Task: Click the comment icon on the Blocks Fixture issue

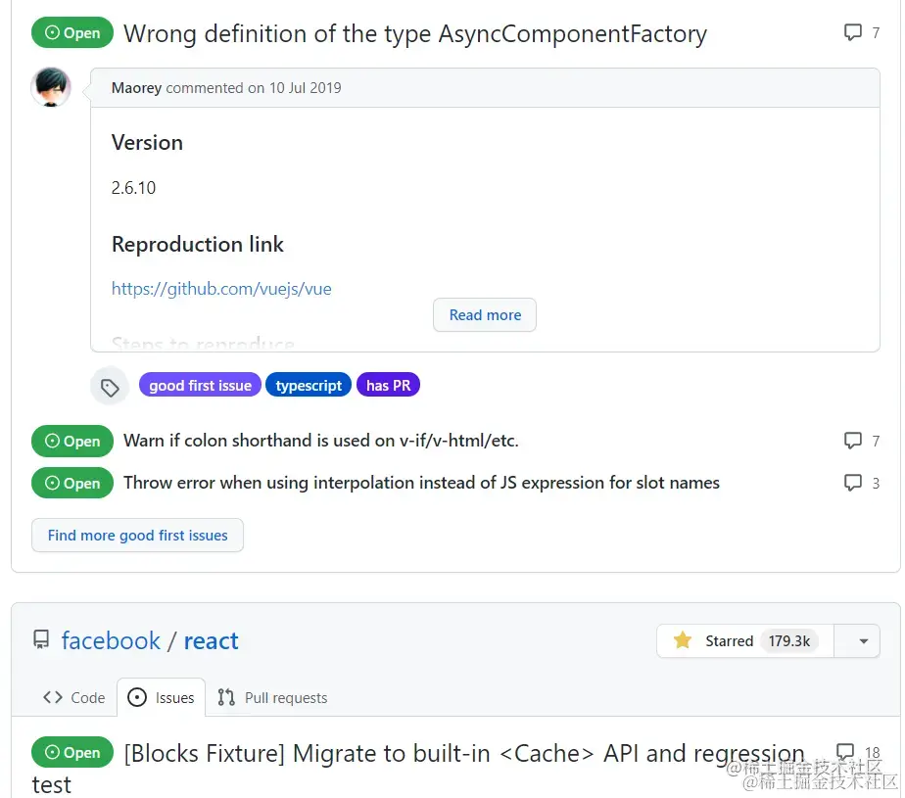Action: pos(845,751)
